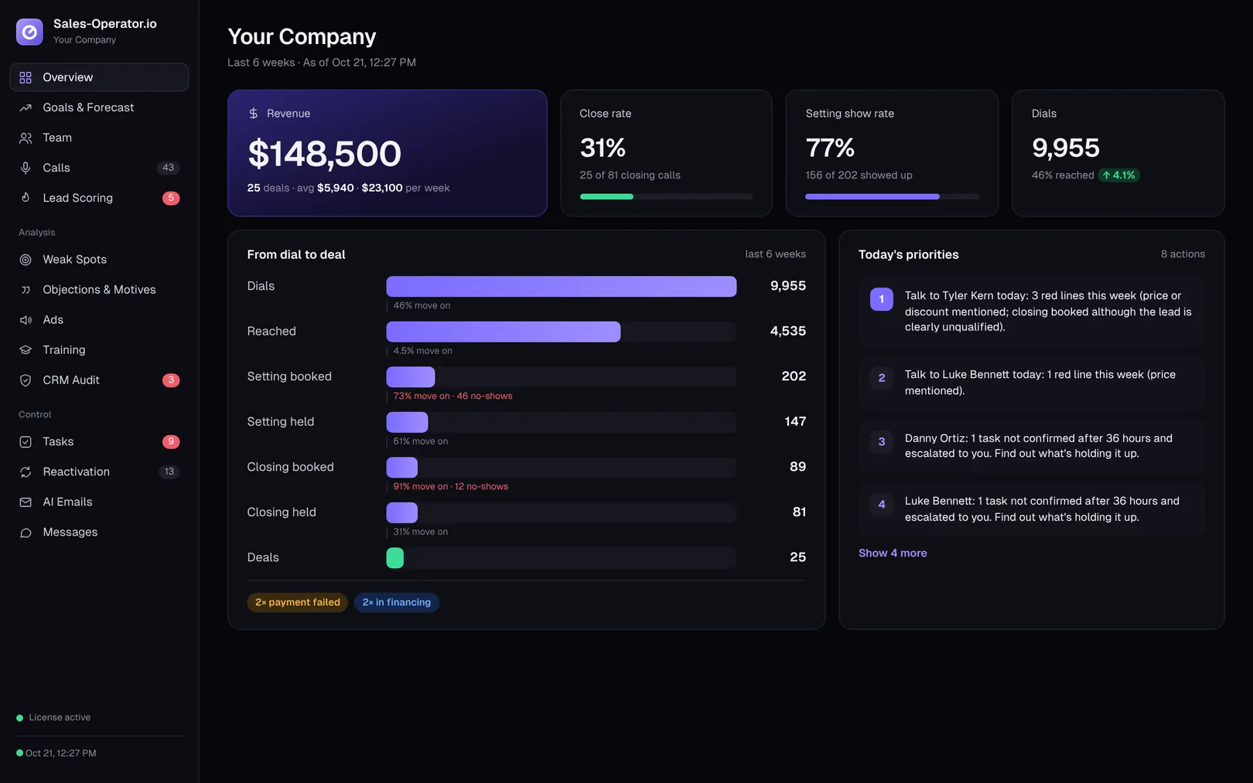Click the Setting booked funnel bar
The image size is (1253, 783).
[411, 377]
